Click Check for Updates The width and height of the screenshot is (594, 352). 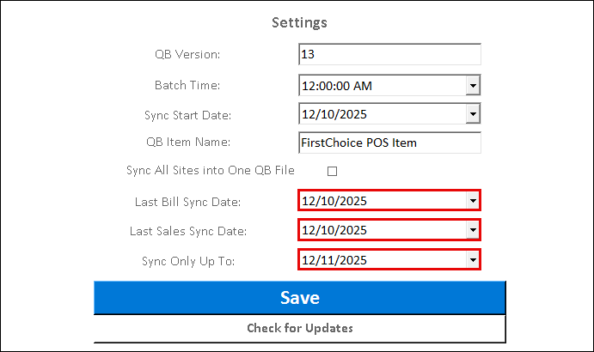(299, 328)
